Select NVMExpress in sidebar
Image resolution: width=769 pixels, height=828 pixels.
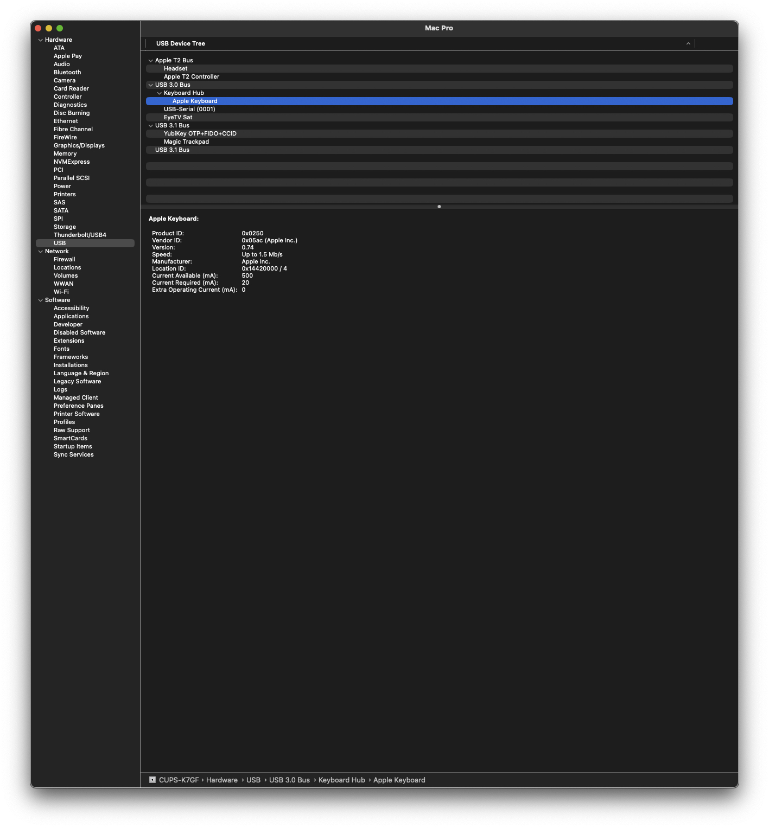click(72, 162)
